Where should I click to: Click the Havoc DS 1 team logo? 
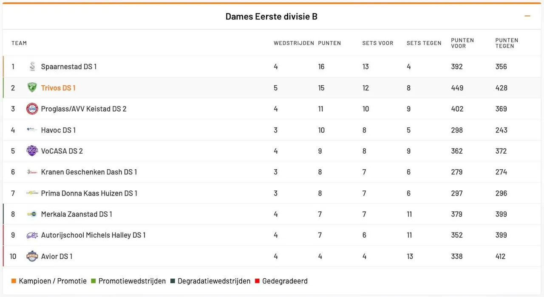pyautogui.click(x=32, y=130)
